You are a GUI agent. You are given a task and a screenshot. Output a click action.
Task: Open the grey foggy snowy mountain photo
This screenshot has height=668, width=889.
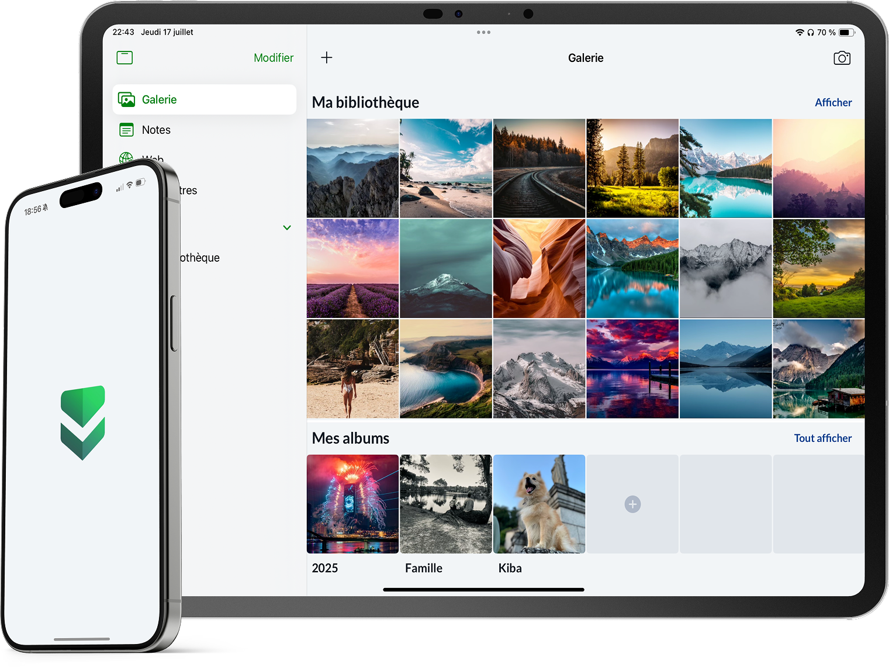(726, 269)
